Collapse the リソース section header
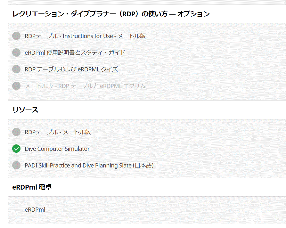The height and width of the screenshot is (228, 286). [147, 110]
